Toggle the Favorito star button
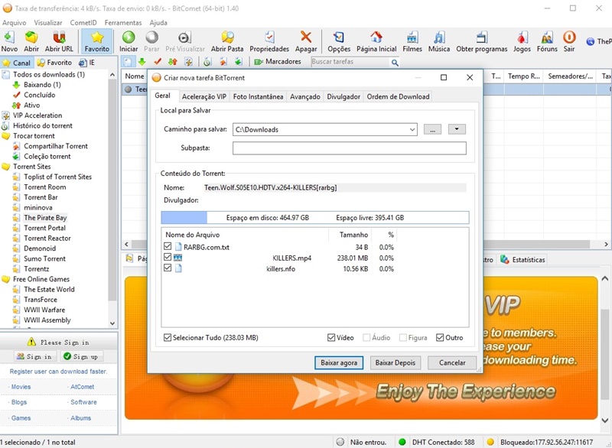Viewport: 612px width, 448px height. click(x=97, y=41)
